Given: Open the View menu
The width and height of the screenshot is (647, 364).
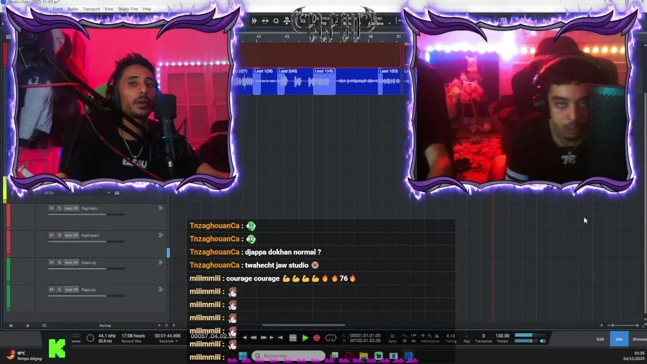Looking at the screenshot, I should 109,9.
